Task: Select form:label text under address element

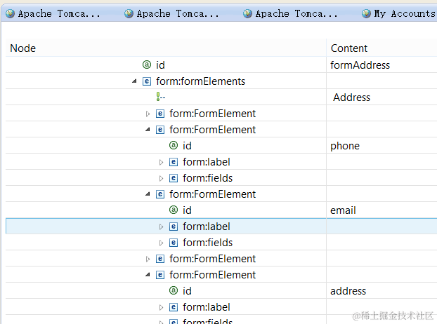Action: tap(207, 307)
